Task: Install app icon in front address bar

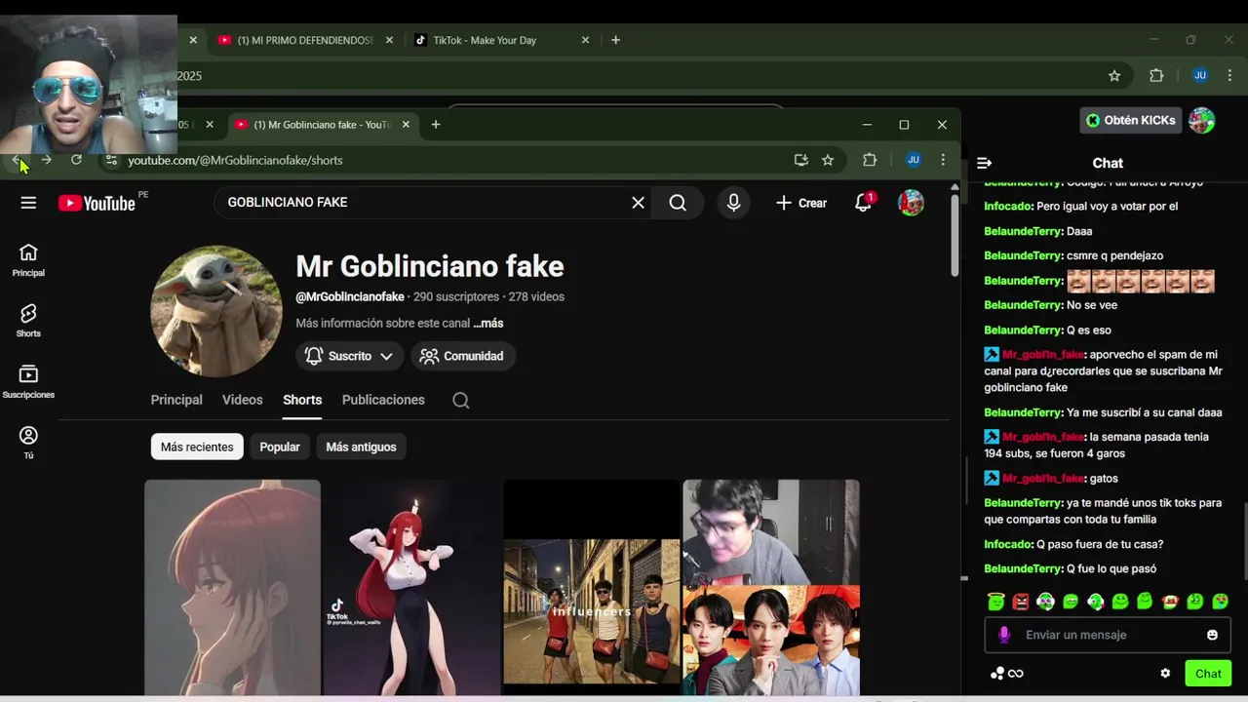Action: 801,160
